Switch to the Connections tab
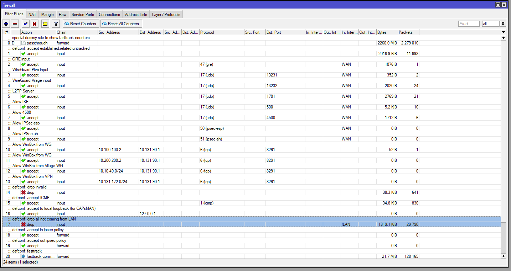 click(x=109, y=15)
